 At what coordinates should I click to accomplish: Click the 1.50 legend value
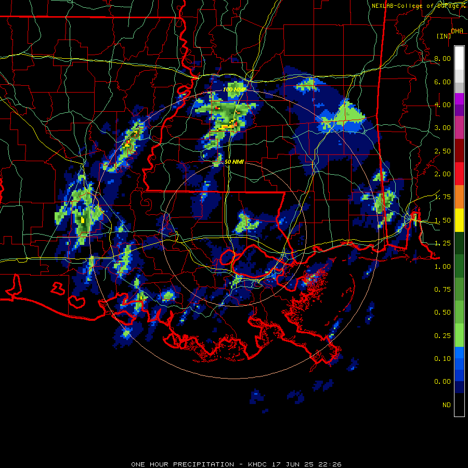pyautogui.click(x=443, y=220)
